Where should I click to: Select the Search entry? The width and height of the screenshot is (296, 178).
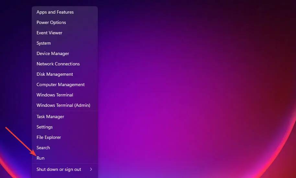(x=43, y=148)
